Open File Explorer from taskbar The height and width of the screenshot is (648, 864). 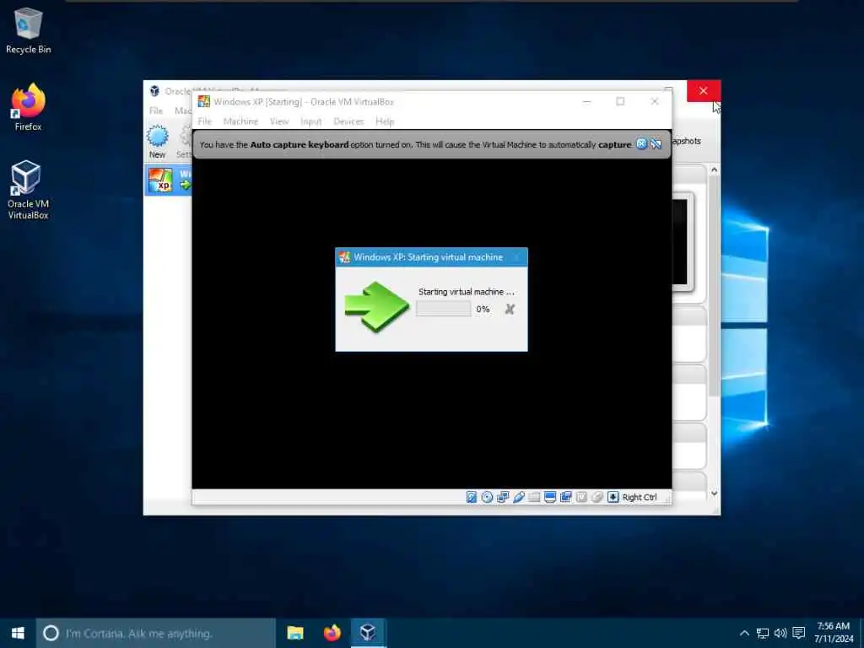click(x=295, y=633)
